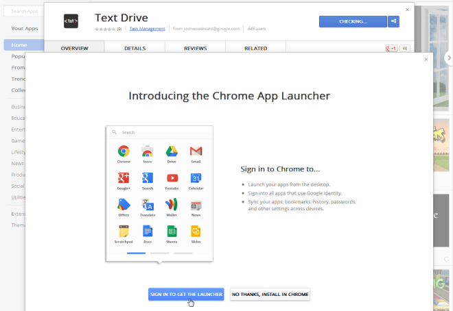Screen dimensions: 453x311
Task: Click the Launch your apps from the desktop text
Action: point(289,184)
